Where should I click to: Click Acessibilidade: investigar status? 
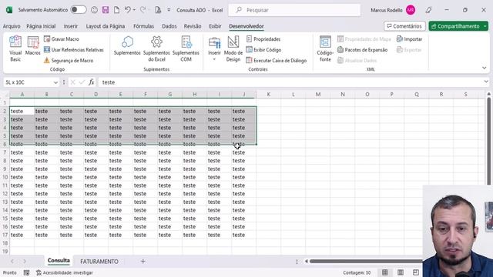[x=65, y=272]
